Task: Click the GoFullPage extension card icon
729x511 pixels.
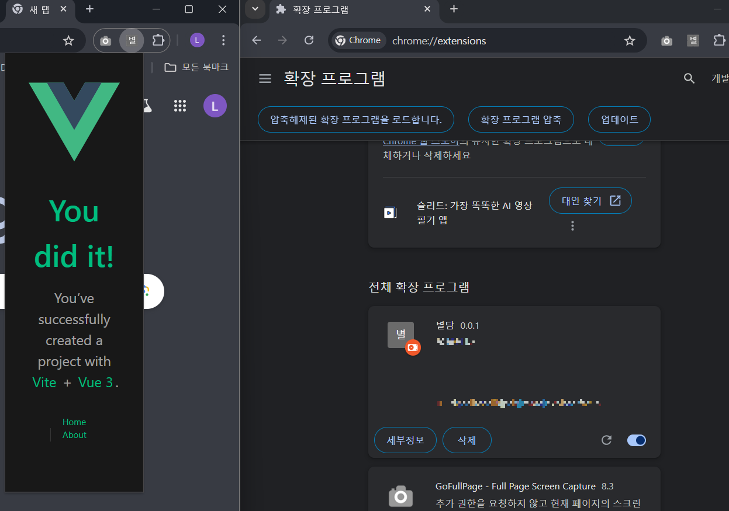Action: coord(400,496)
